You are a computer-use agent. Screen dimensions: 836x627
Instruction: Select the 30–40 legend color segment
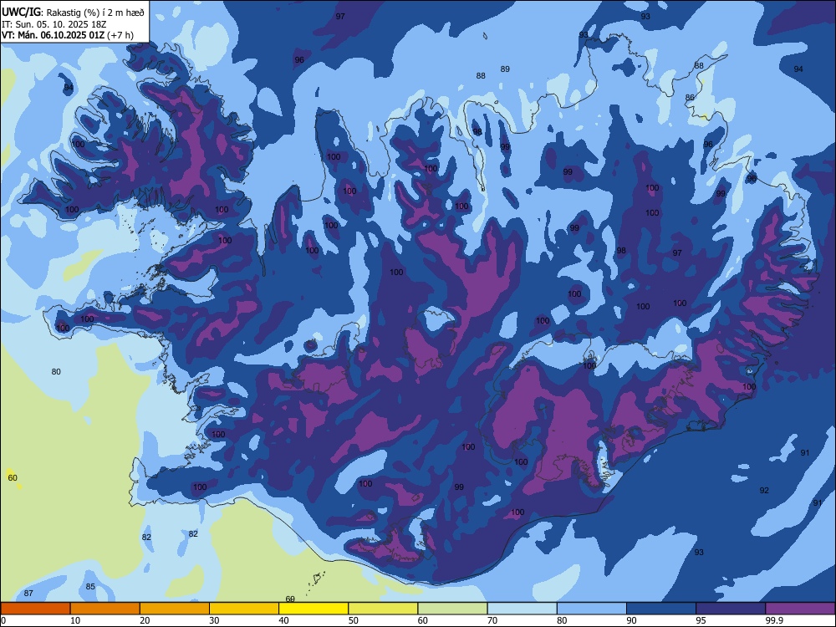[244, 609]
